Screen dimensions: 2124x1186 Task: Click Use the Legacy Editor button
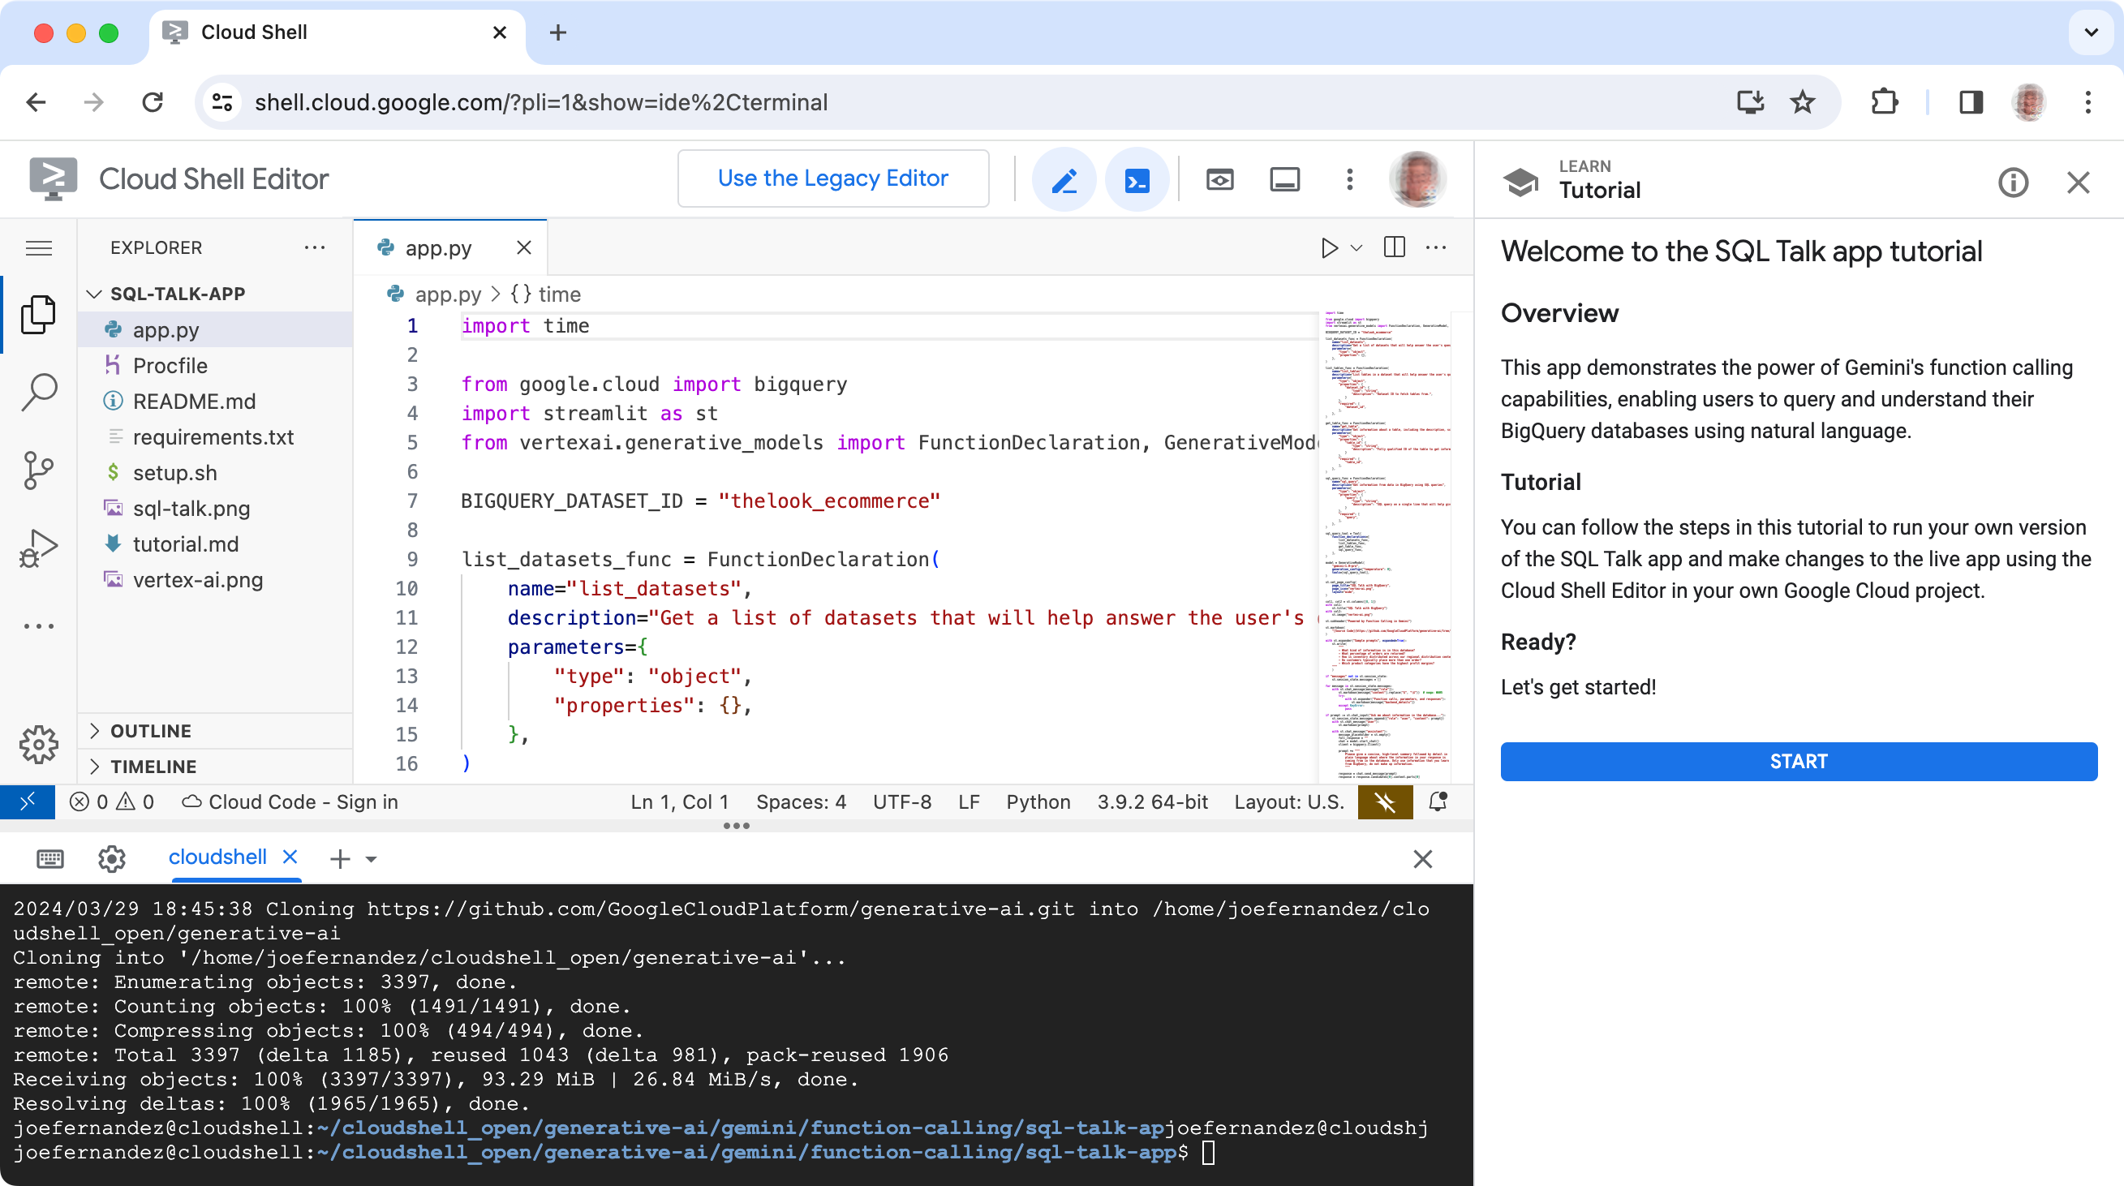832,178
